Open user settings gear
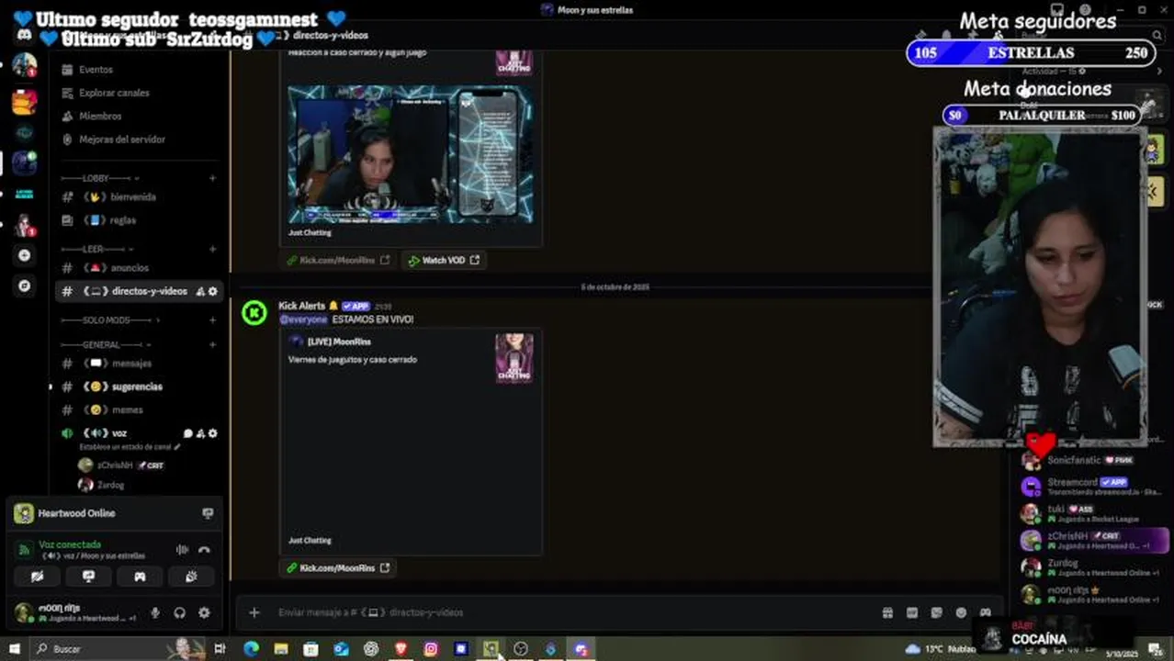This screenshot has height=661, width=1174. [204, 612]
